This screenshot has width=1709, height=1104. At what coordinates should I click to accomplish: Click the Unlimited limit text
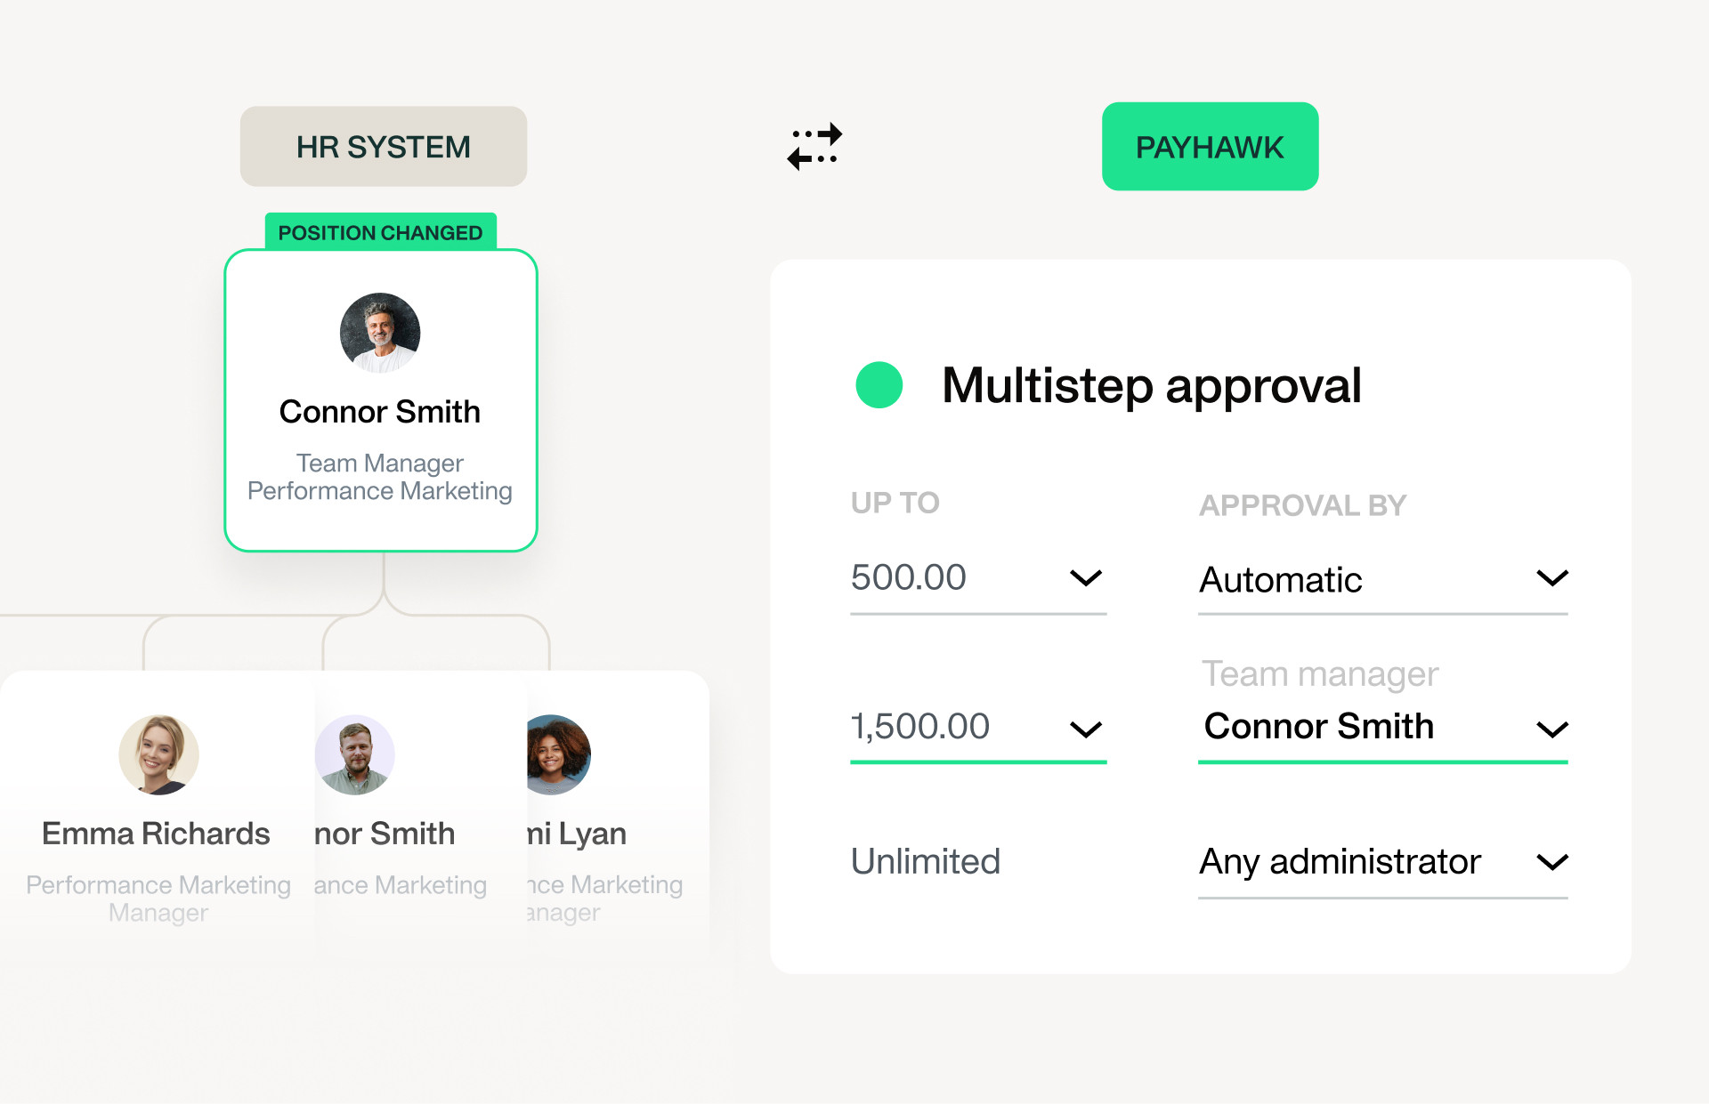[x=926, y=861]
